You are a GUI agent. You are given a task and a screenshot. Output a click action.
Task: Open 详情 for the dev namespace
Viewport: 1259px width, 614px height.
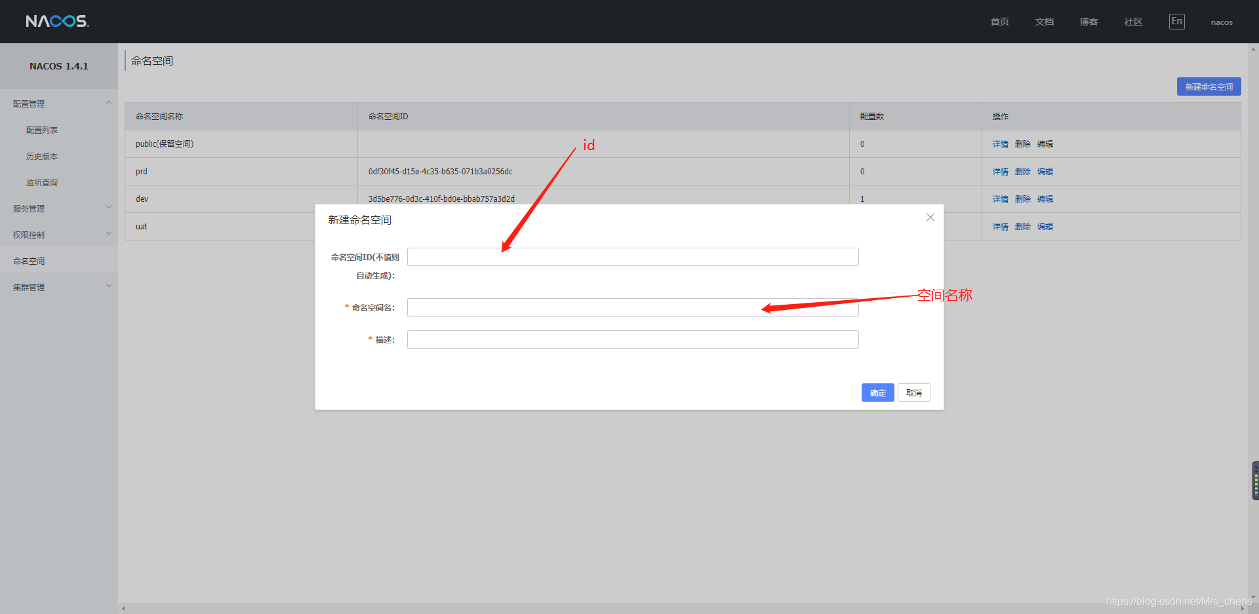pos(1000,199)
